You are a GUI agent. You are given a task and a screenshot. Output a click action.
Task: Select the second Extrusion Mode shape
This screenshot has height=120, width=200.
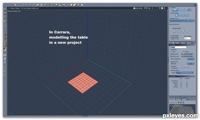coord(179,31)
